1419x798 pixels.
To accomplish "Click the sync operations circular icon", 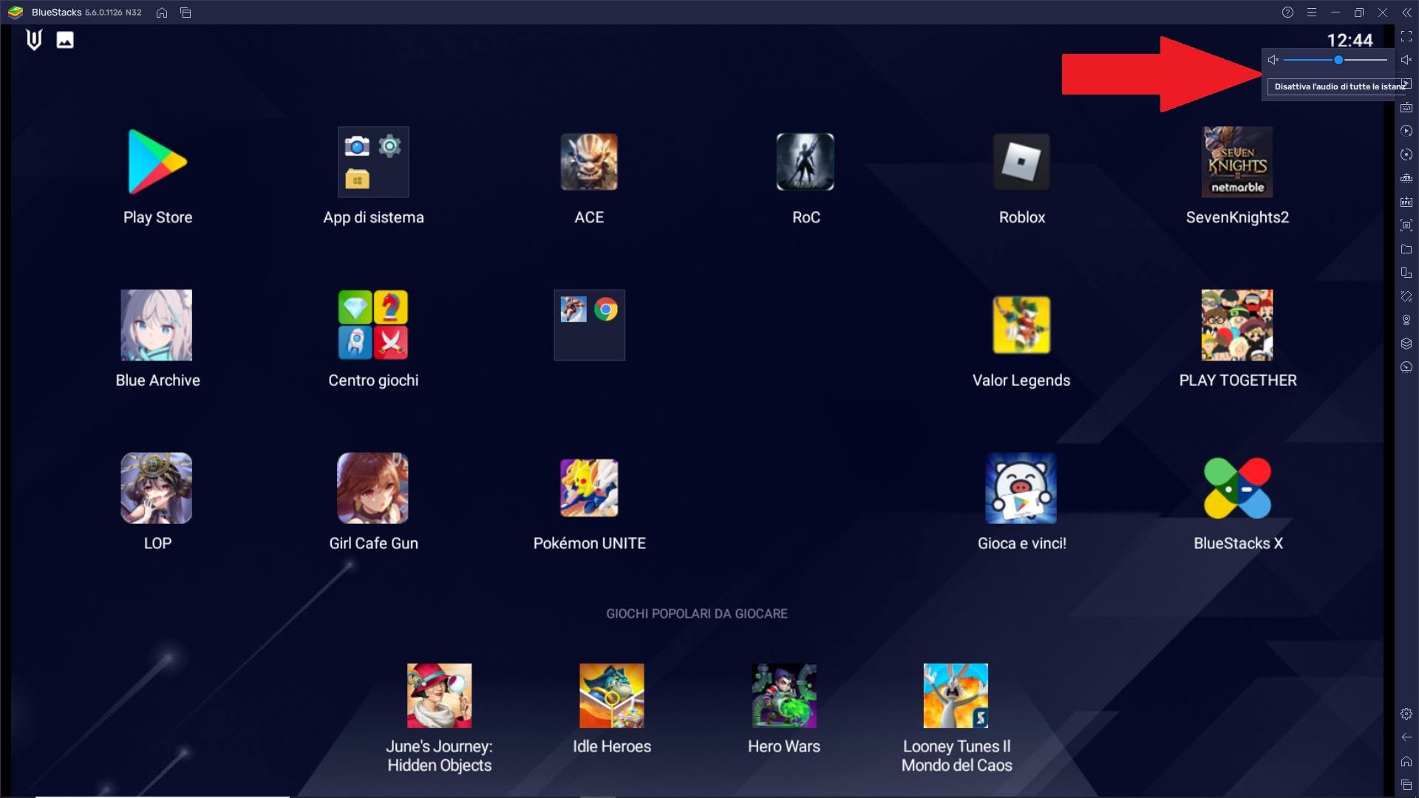I will click(1406, 154).
